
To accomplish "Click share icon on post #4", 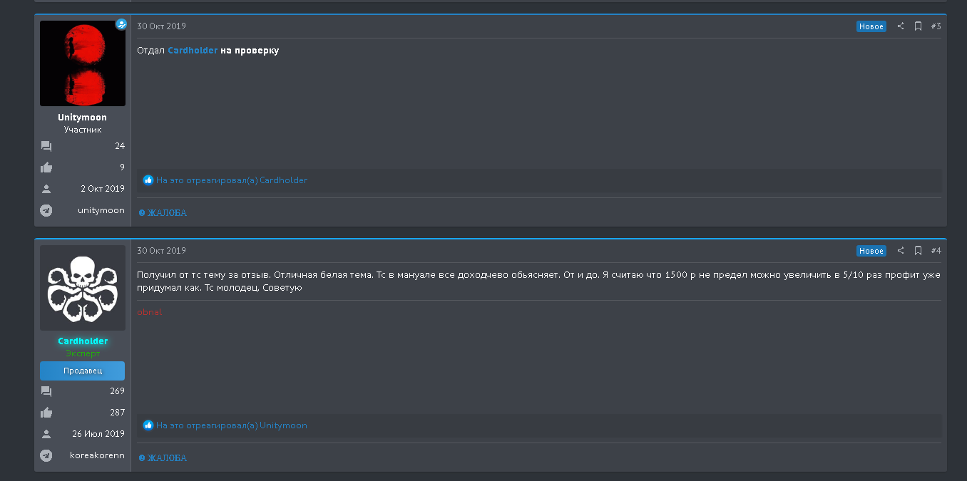I will pyautogui.click(x=901, y=251).
